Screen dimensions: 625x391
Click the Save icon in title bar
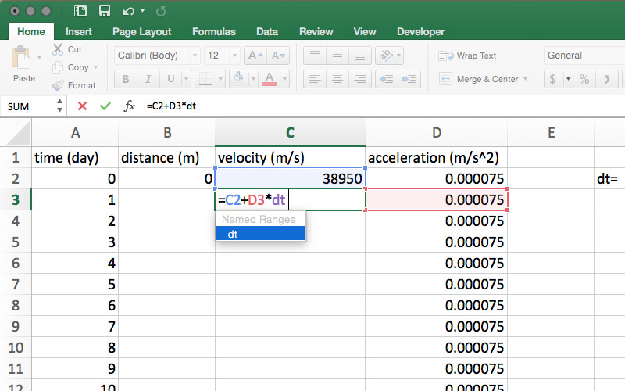[x=104, y=11]
